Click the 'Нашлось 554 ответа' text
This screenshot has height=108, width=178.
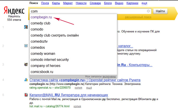[14, 18]
